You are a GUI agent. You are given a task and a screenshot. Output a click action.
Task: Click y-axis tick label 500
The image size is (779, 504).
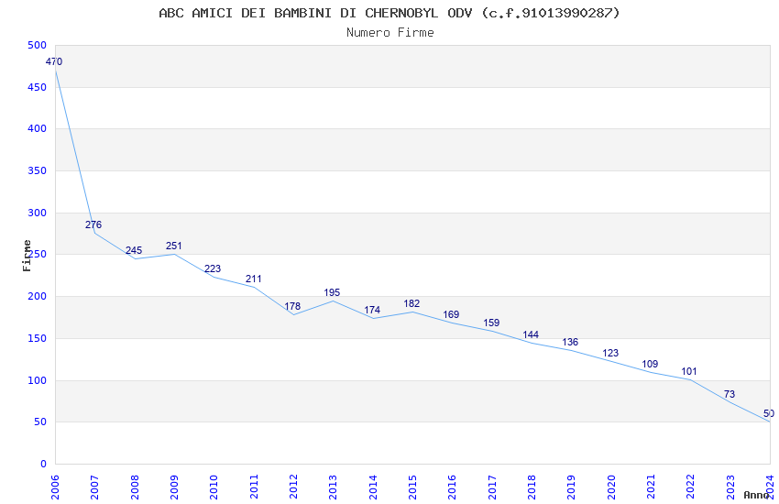coord(38,45)
